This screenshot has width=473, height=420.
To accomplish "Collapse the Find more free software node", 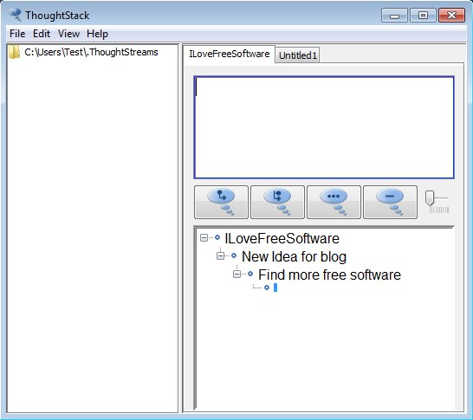I will click(x=237, y=274).
